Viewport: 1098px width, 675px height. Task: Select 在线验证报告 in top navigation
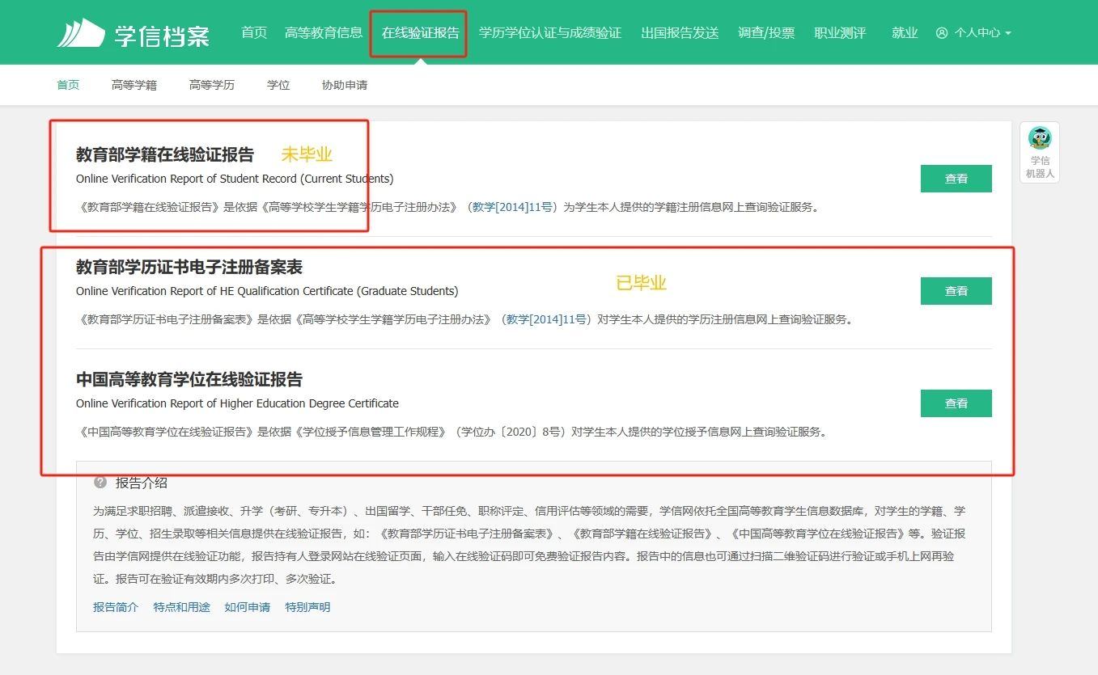(x=421, y=33)
